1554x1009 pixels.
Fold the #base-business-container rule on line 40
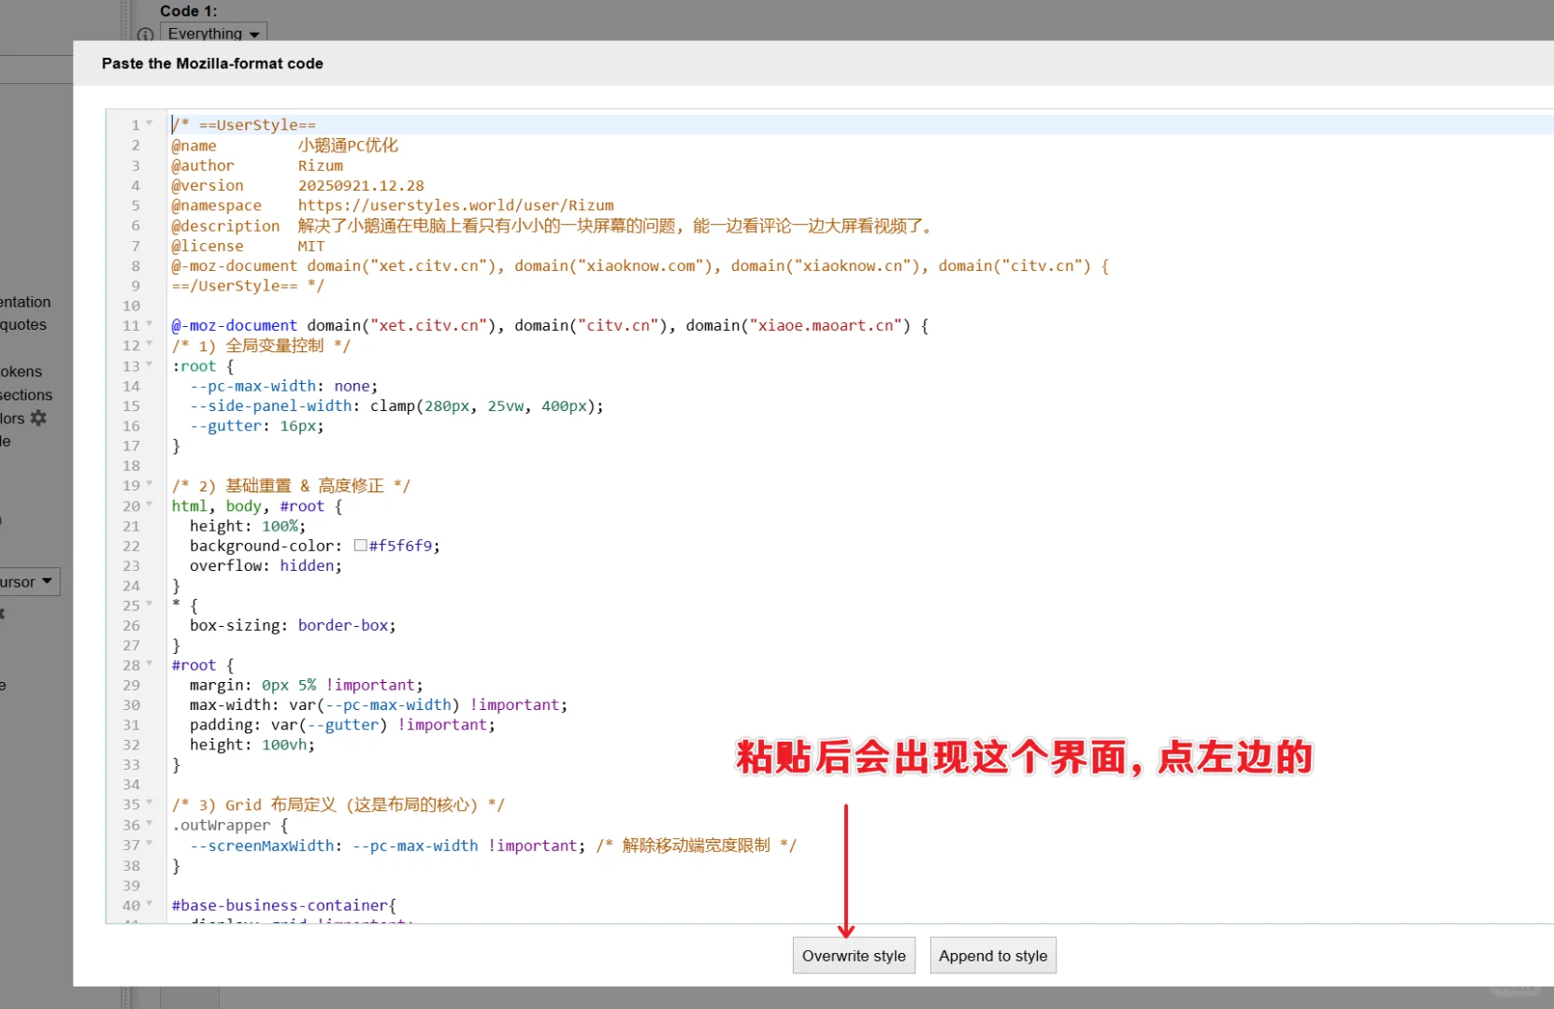[x=150, y=905]
